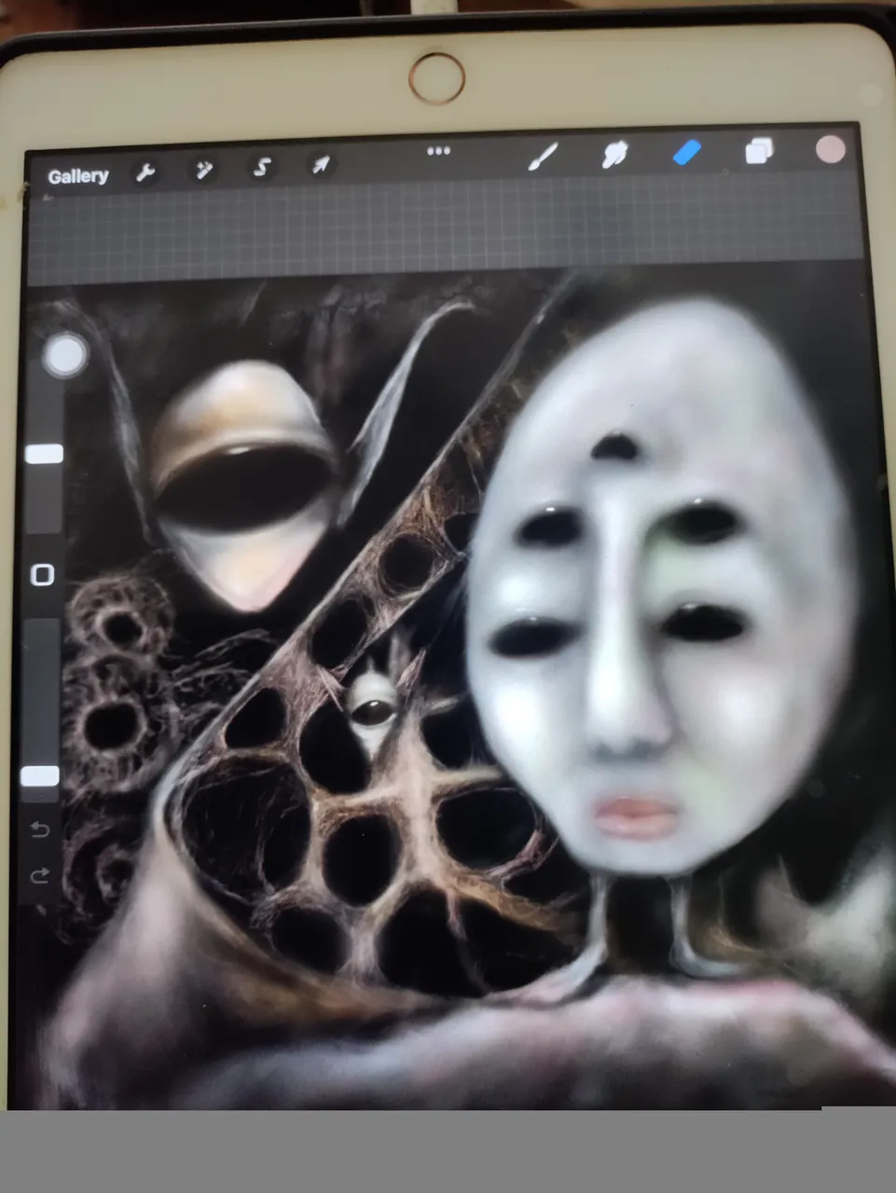
Task: Select the Smudge finger tool
Action: tap(614, 155)
